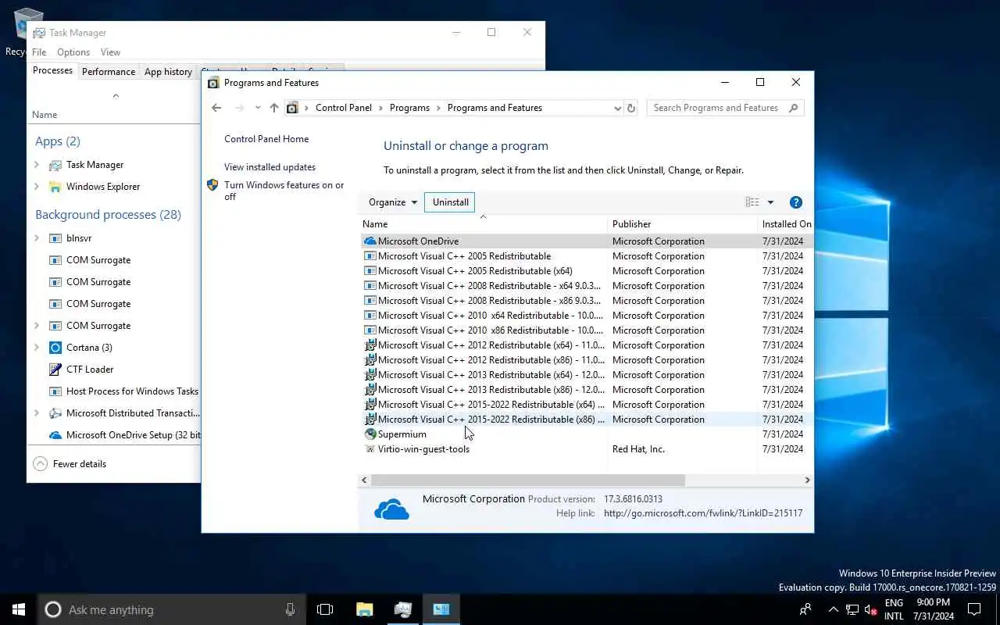Image resolution: width=1000 pixels, height=625 pixels.
Task: Expand the Windows Explorer process entry
Action: (37, 187)
